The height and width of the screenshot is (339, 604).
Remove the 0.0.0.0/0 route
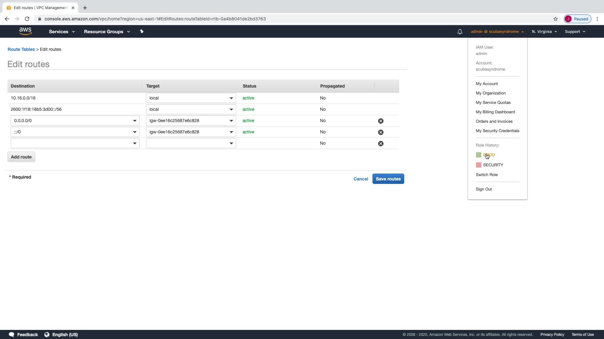381,121
